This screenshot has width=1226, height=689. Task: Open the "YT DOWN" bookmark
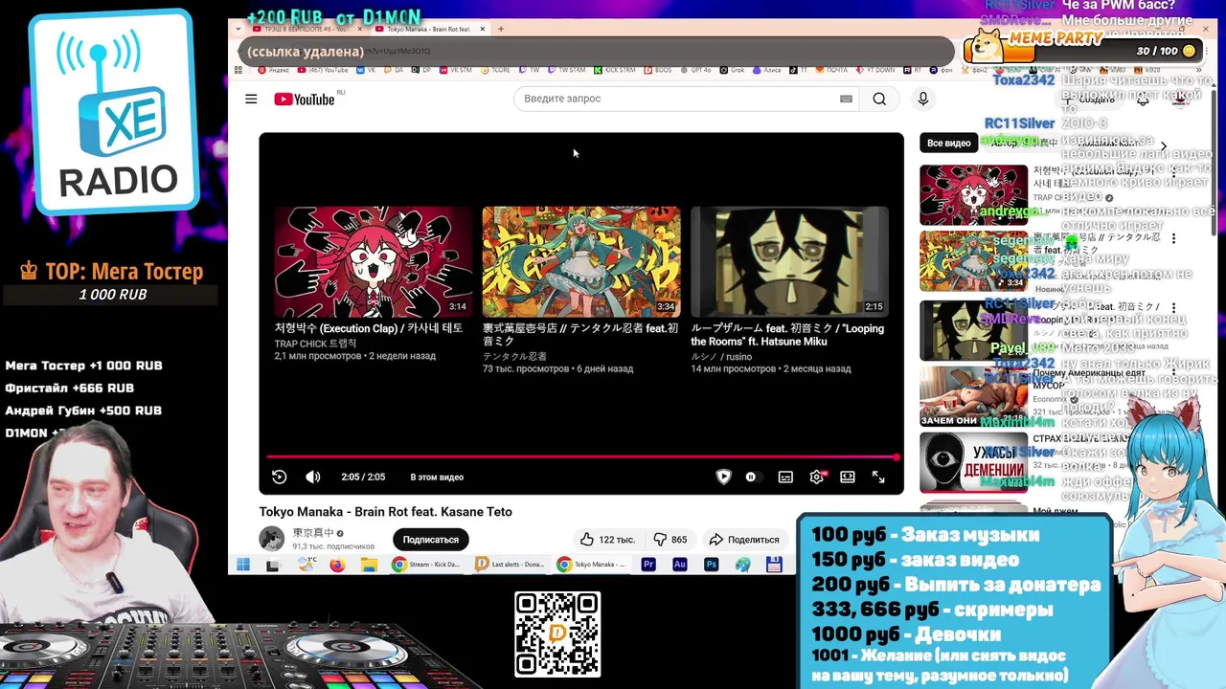[875, 70]
